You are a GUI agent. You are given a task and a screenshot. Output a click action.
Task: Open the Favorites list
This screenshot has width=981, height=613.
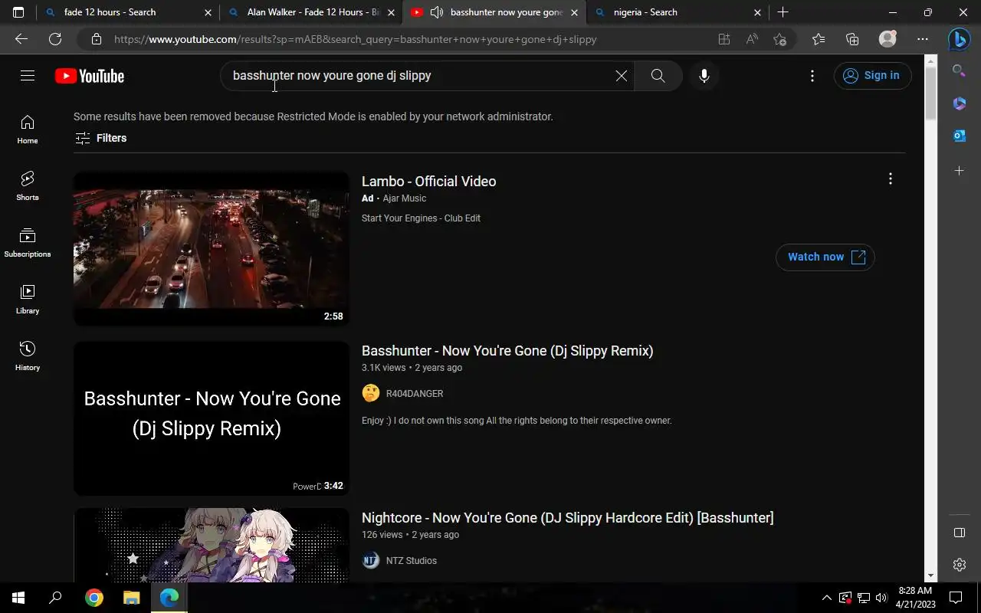click(x=819, y=39)
